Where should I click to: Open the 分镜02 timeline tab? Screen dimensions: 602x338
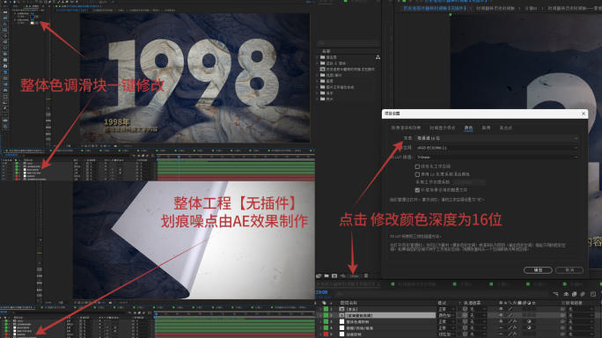pos(502,283)
